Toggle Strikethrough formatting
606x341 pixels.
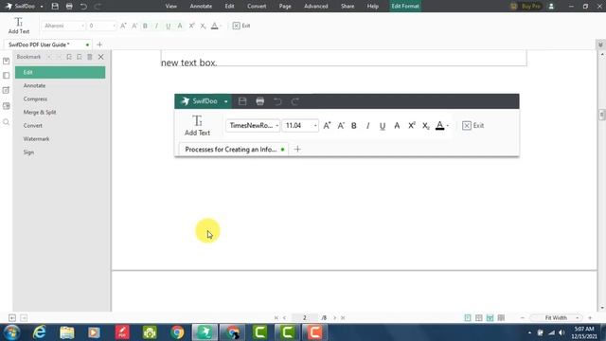[x=180, y=26]
